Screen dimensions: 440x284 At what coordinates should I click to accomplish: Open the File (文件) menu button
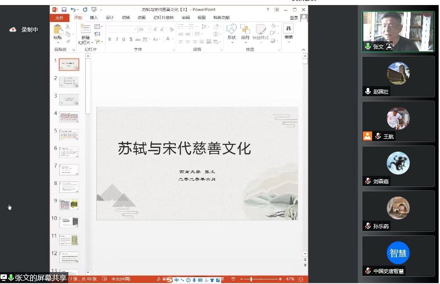tap(59, 18)
